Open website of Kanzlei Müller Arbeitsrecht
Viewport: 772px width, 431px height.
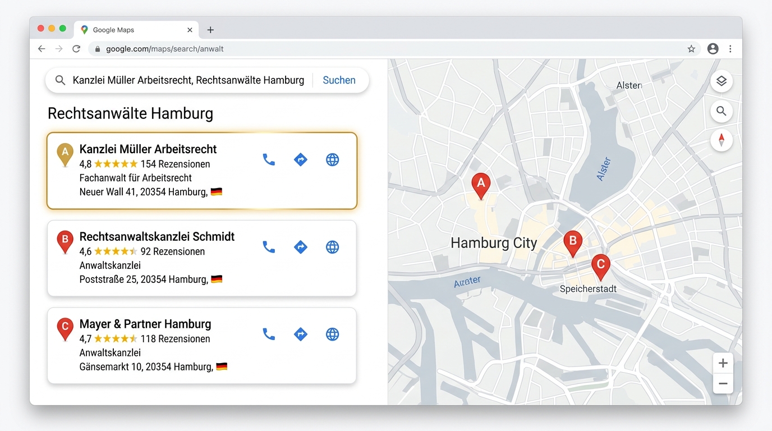(x=332, y=159)
